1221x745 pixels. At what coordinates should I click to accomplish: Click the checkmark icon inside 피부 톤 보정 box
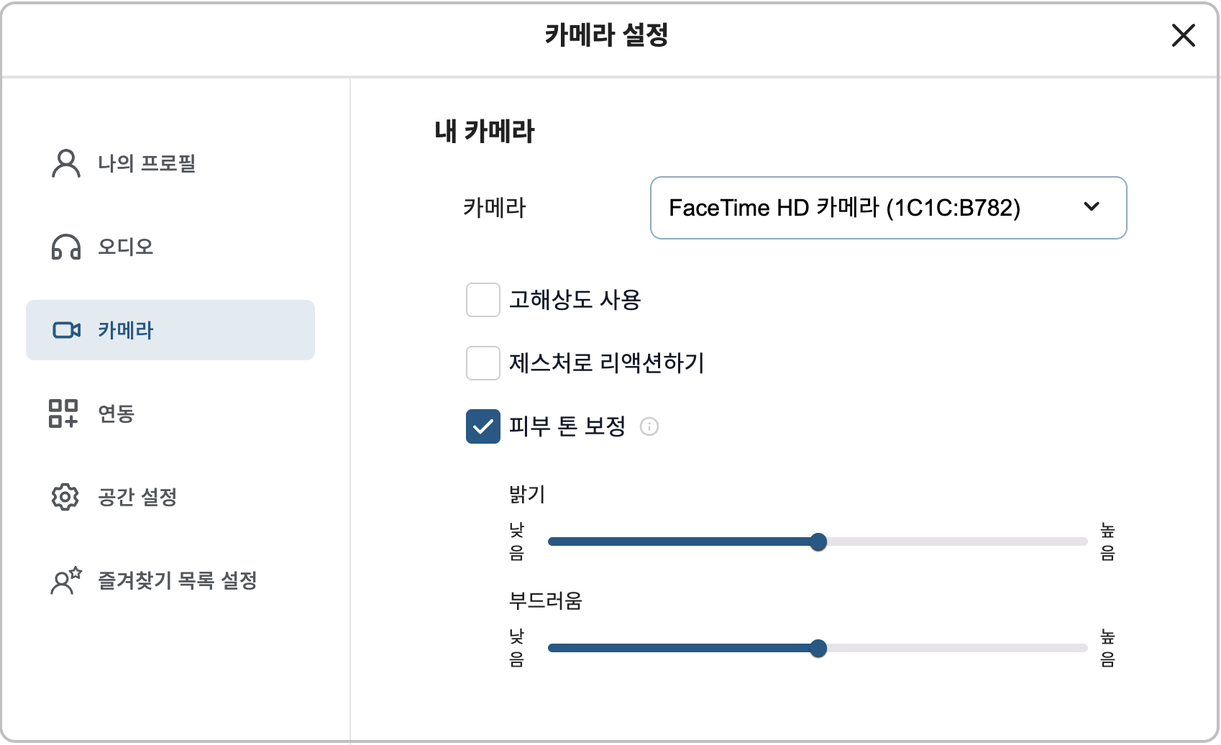(x=483, y=427)
